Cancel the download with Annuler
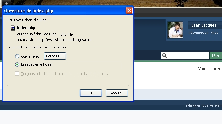The width and height of the screenshot is (222, 124). [117, 93]
